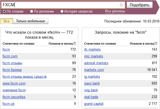
Task: Open the 'fxcm отзывы' keyword link
Action: (12, 63)
